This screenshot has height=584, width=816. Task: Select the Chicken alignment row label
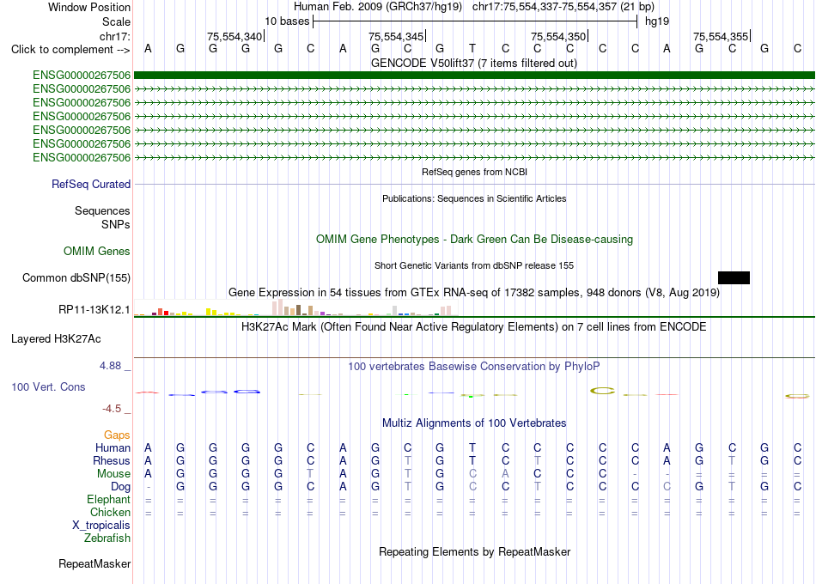click(110, 512)
